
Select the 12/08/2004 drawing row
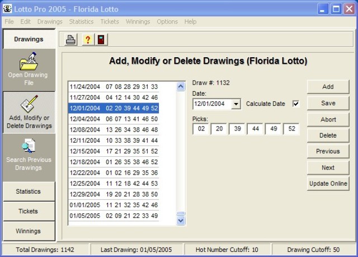(114, 130)
